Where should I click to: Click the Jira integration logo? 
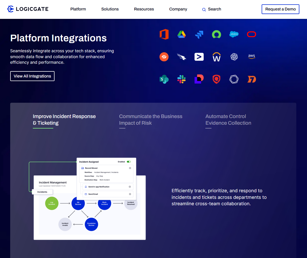point(199,34)
